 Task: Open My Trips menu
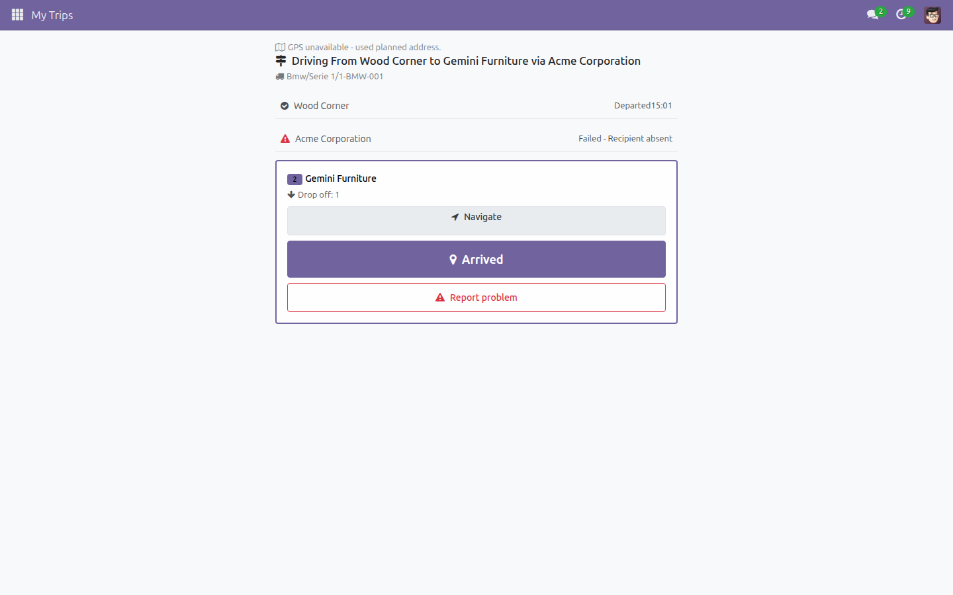[x=52, y=15]
